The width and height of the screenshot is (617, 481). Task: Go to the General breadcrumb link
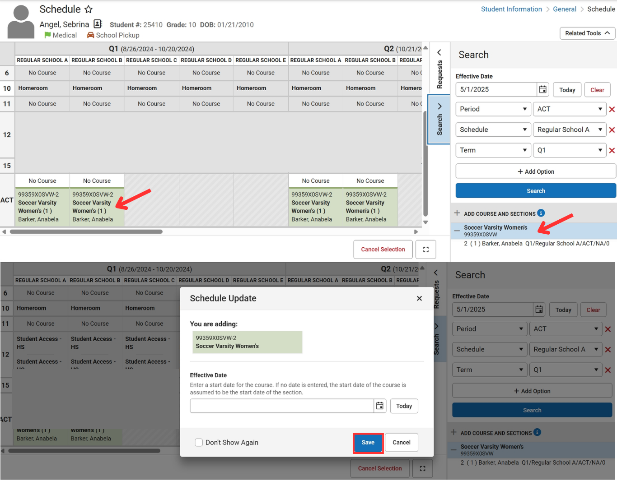565,9
